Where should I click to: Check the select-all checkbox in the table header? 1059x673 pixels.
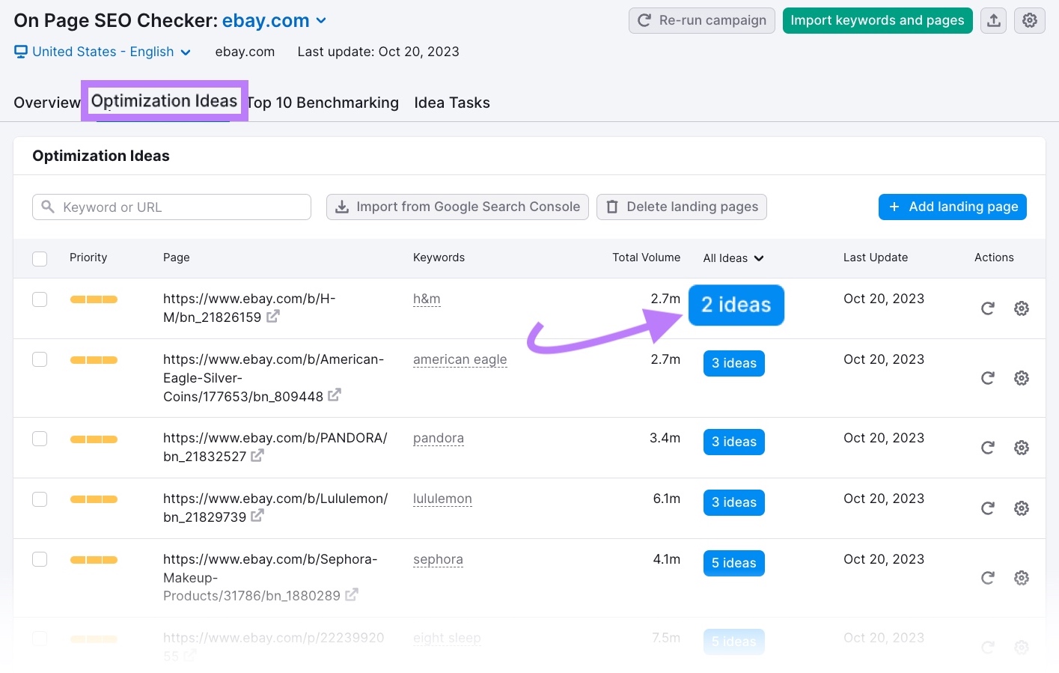(40, 258)
